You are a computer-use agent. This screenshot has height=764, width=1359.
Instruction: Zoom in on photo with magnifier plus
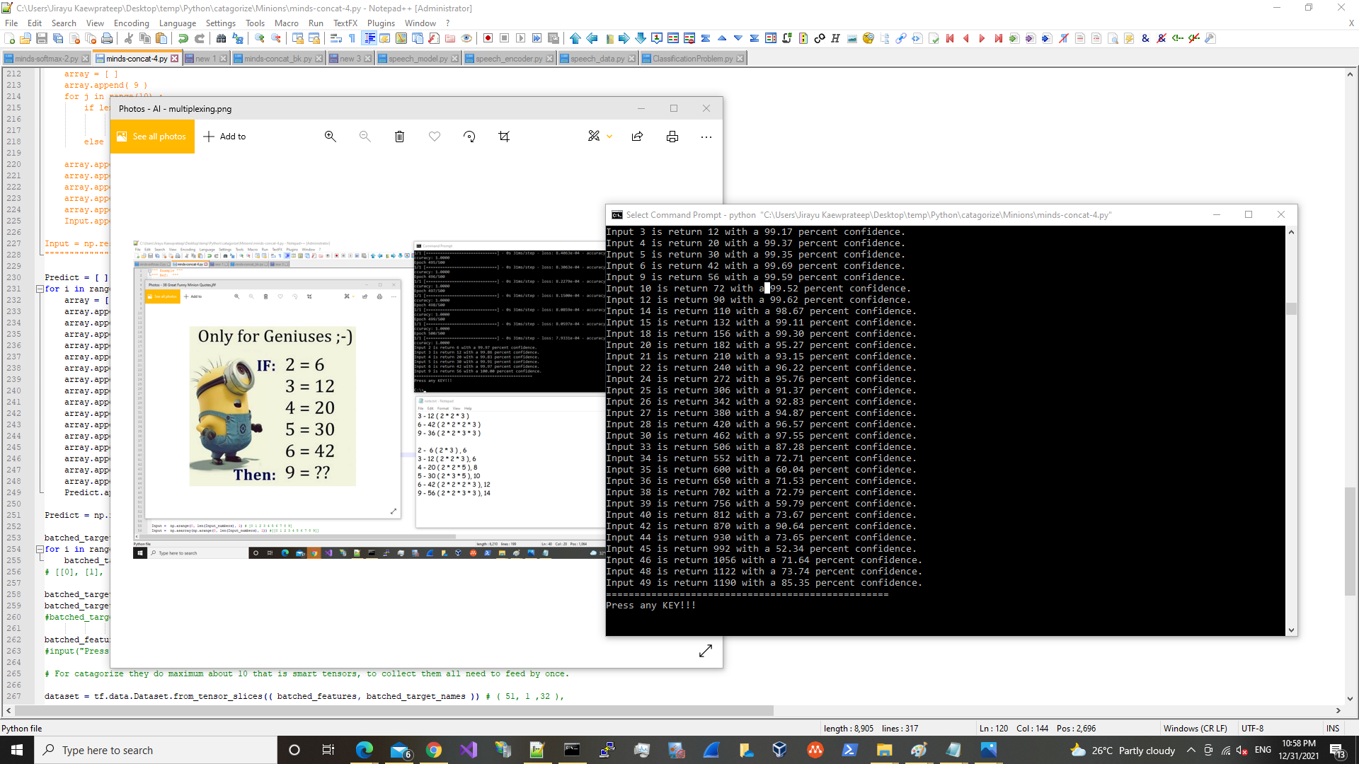tap(330, 137)
